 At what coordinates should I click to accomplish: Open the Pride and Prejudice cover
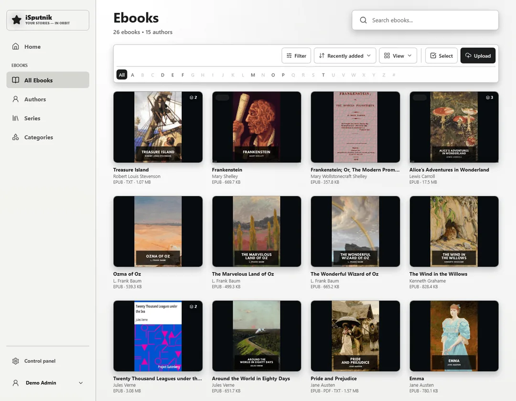355,336
